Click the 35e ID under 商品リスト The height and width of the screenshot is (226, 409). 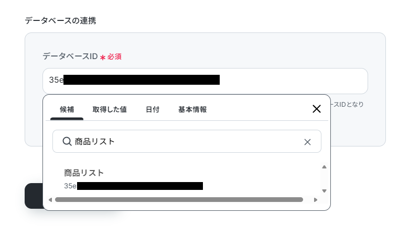[x=133, y=186]
